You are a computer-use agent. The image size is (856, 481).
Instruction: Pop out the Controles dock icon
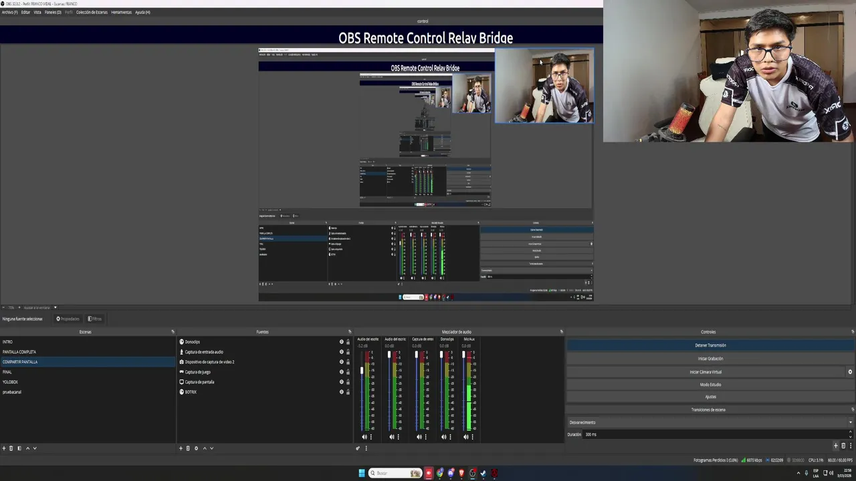coord(853,331)
